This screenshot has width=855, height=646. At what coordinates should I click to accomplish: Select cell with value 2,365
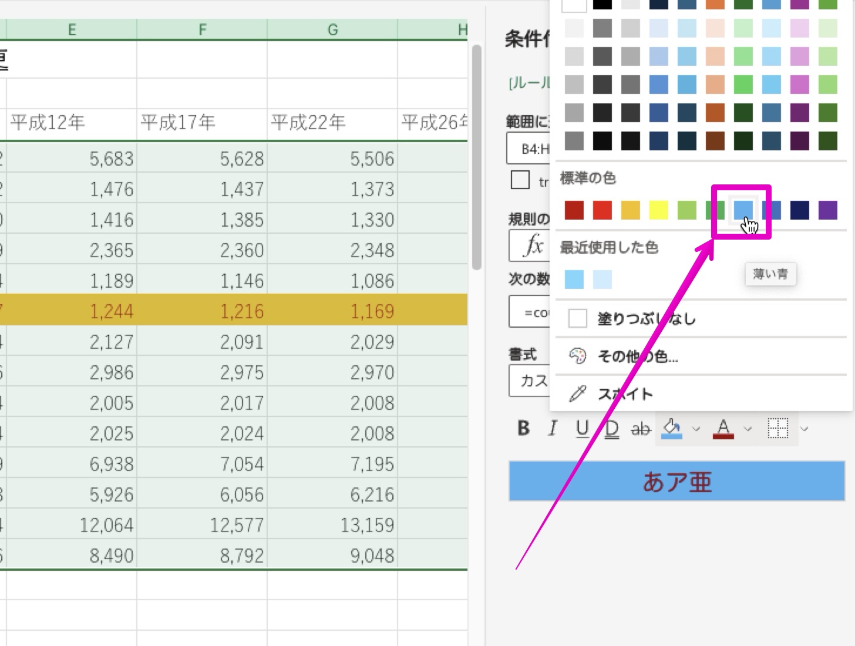(x=72, y=250)
